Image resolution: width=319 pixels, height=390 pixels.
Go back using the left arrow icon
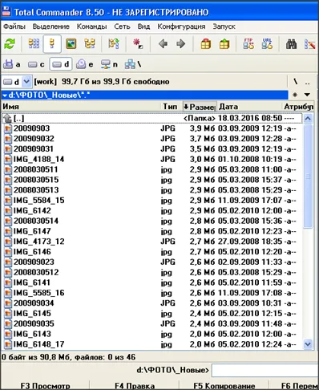(163, 44)
